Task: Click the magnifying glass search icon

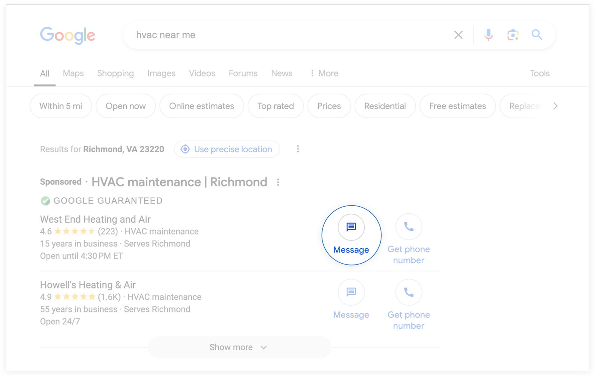Action: [x=536, y=35]
